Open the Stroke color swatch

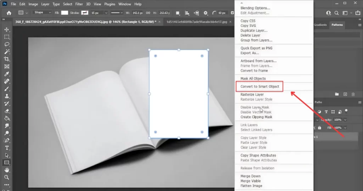pyautogui.click(x=85, y=13)
